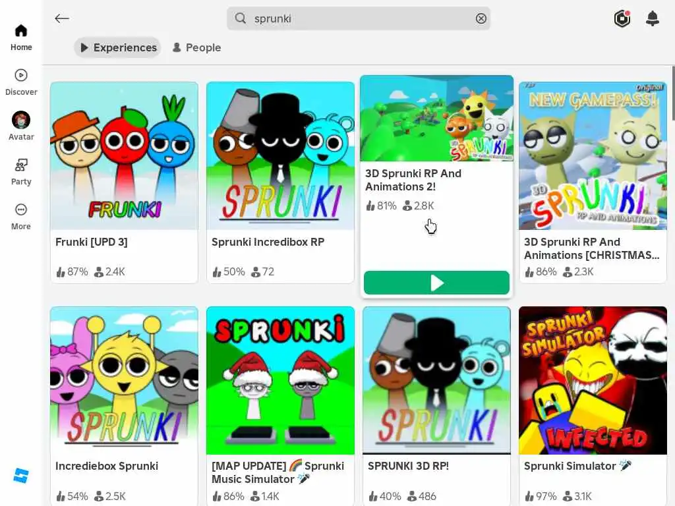Image resolution: width=675 pixels, height=506 pixels.
Task: Click the search magnifier icon
Action: pos(241,18)
